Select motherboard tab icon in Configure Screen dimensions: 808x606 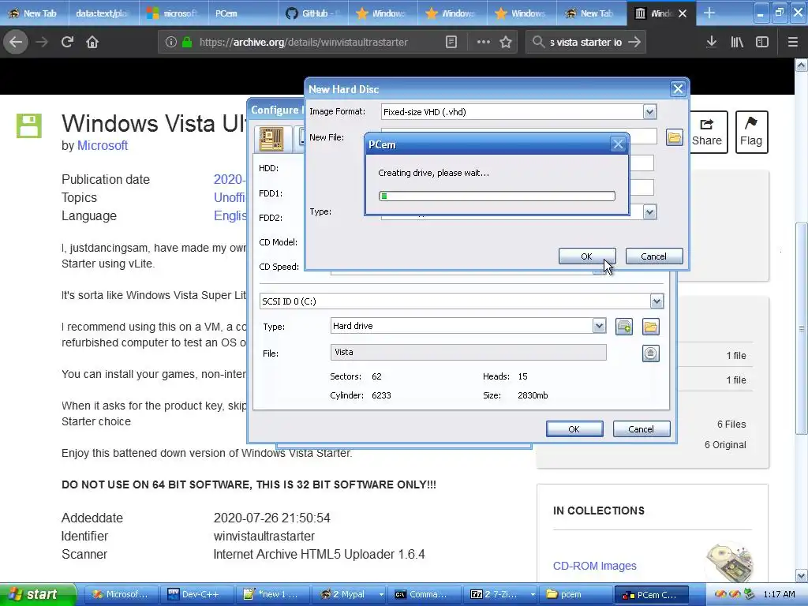[x=271, y=139]
